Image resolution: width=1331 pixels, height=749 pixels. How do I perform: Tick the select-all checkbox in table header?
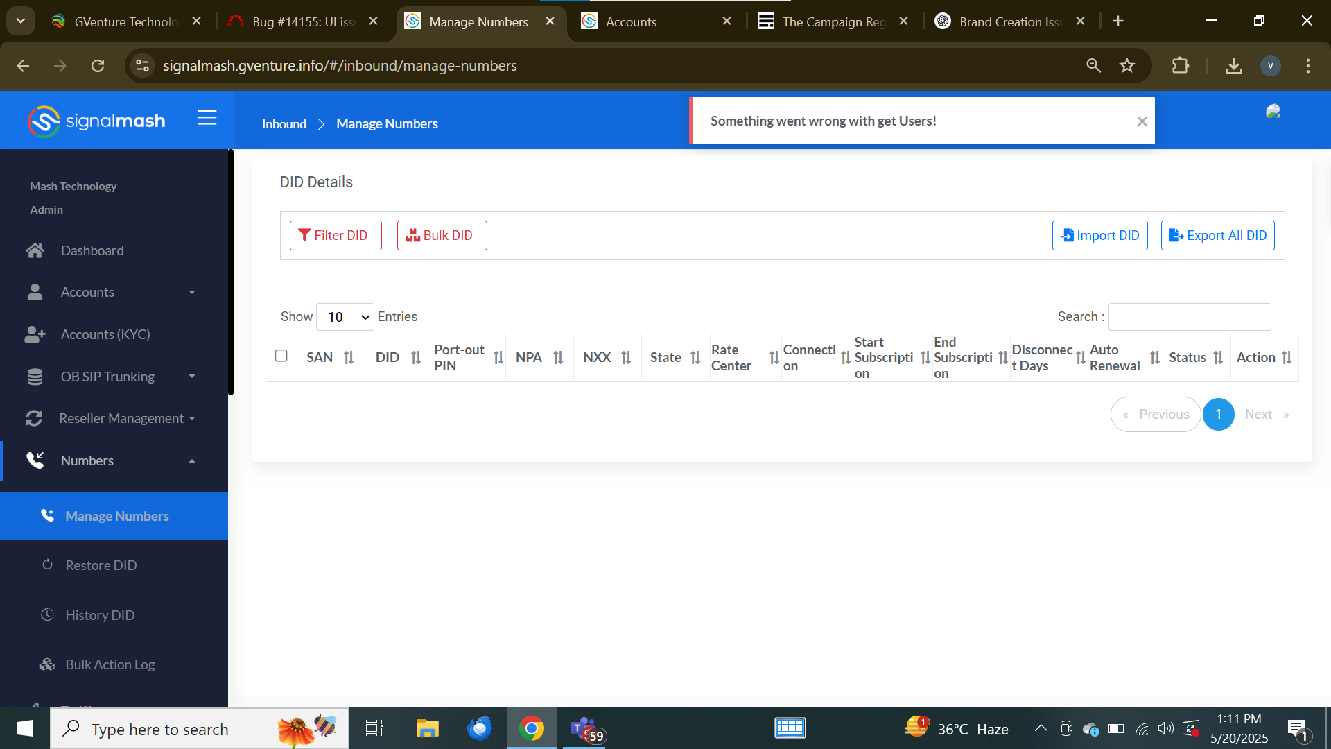(x=281, y=356)
